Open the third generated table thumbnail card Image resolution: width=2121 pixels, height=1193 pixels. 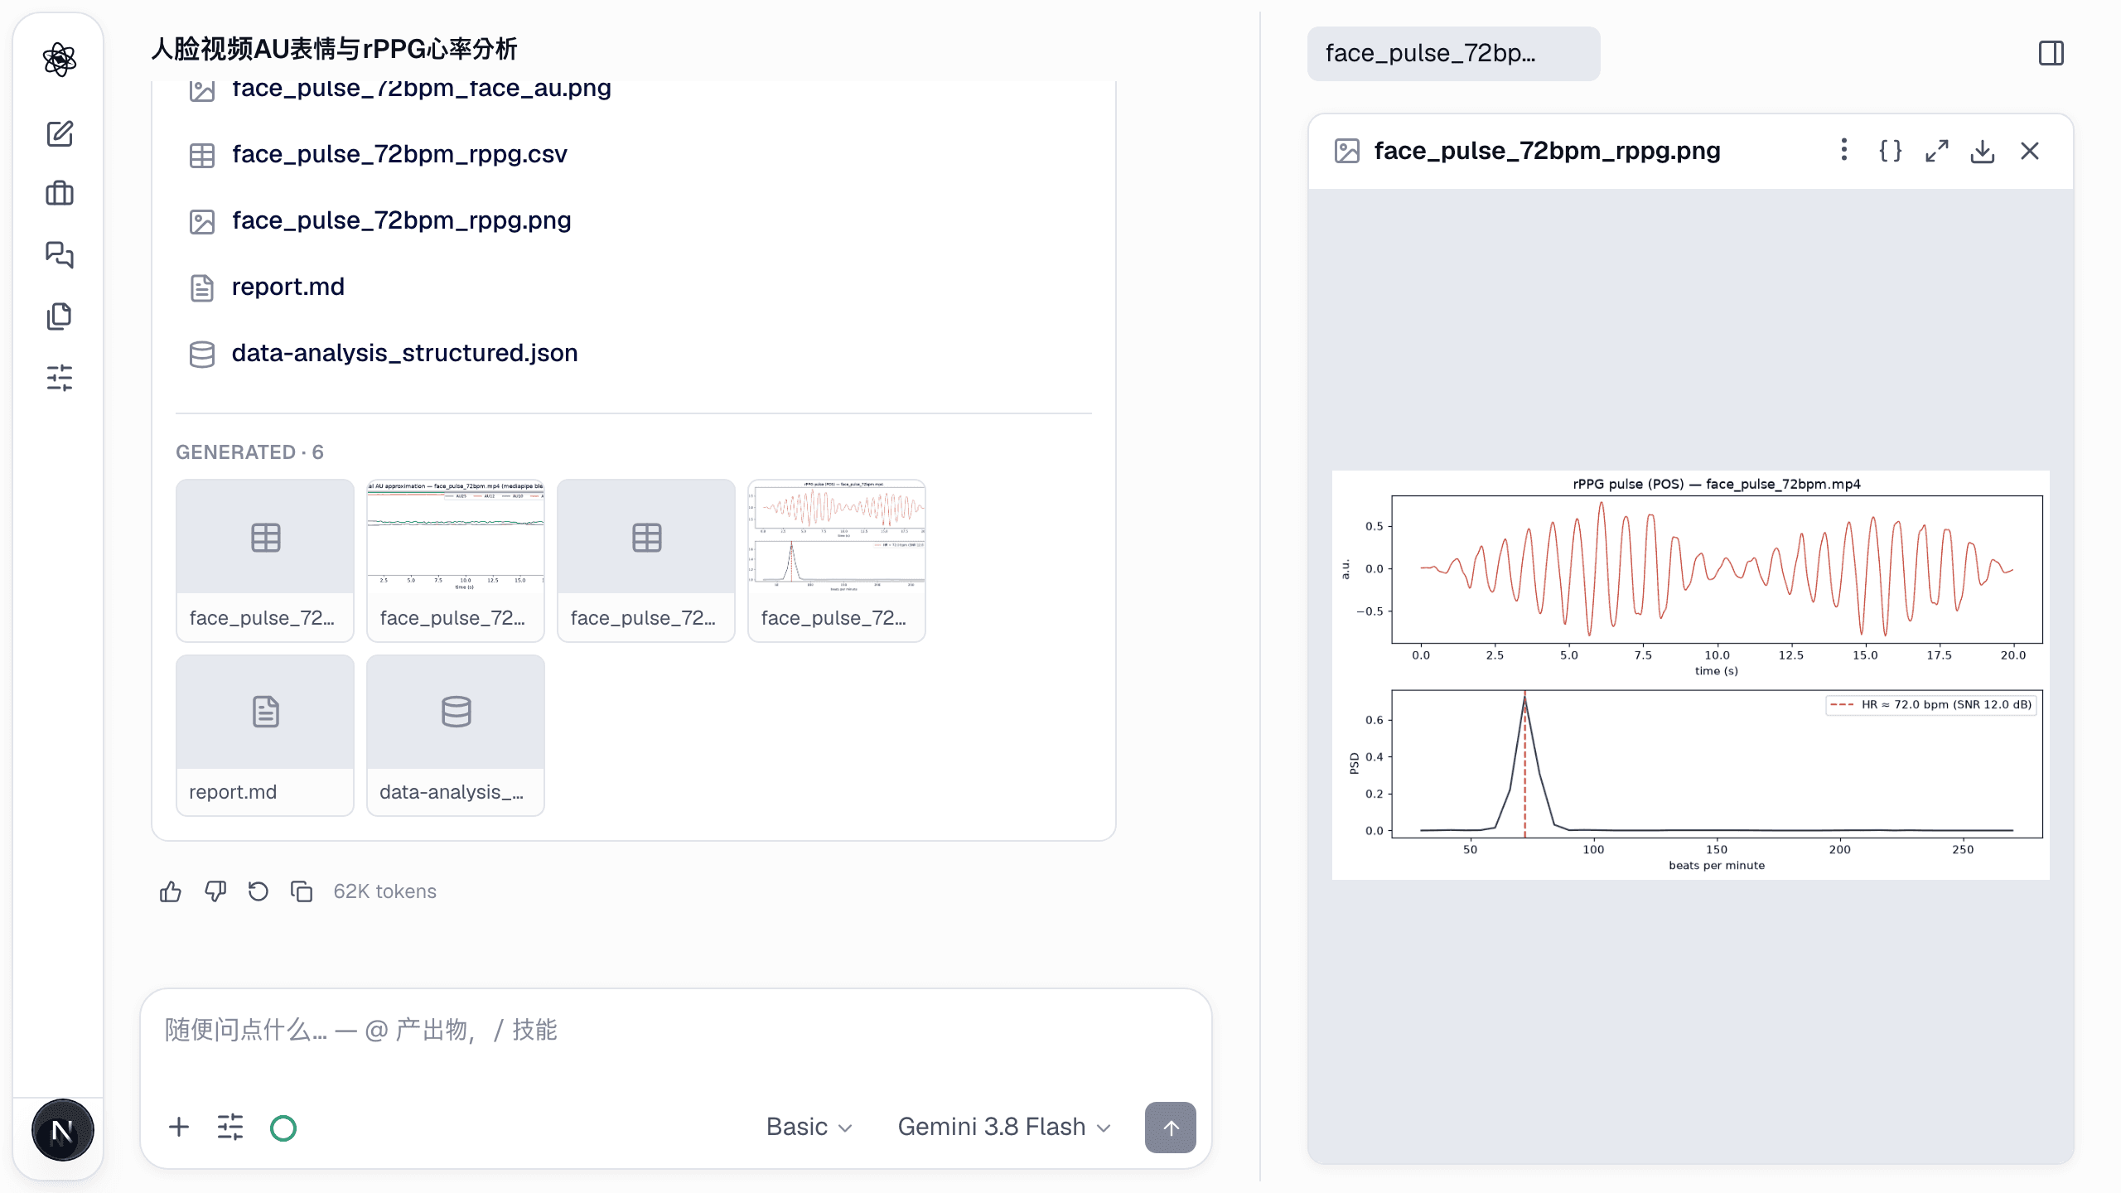coord(646,560)
